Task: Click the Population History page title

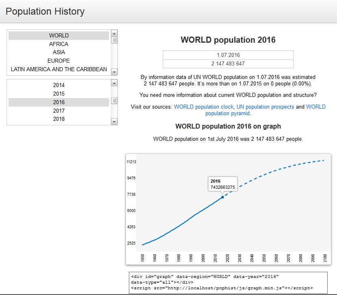Action: [x=45, y=11]
